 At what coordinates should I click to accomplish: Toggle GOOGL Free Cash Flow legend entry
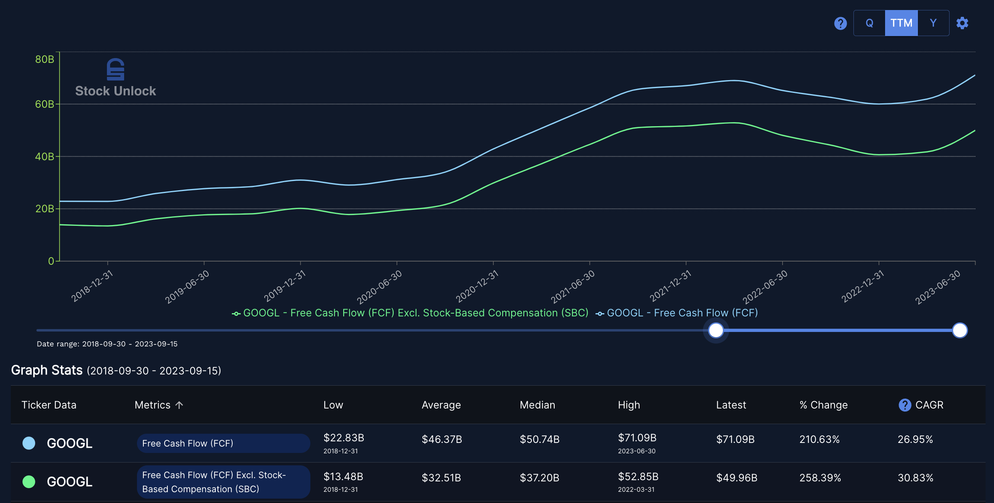click(677, 313)
